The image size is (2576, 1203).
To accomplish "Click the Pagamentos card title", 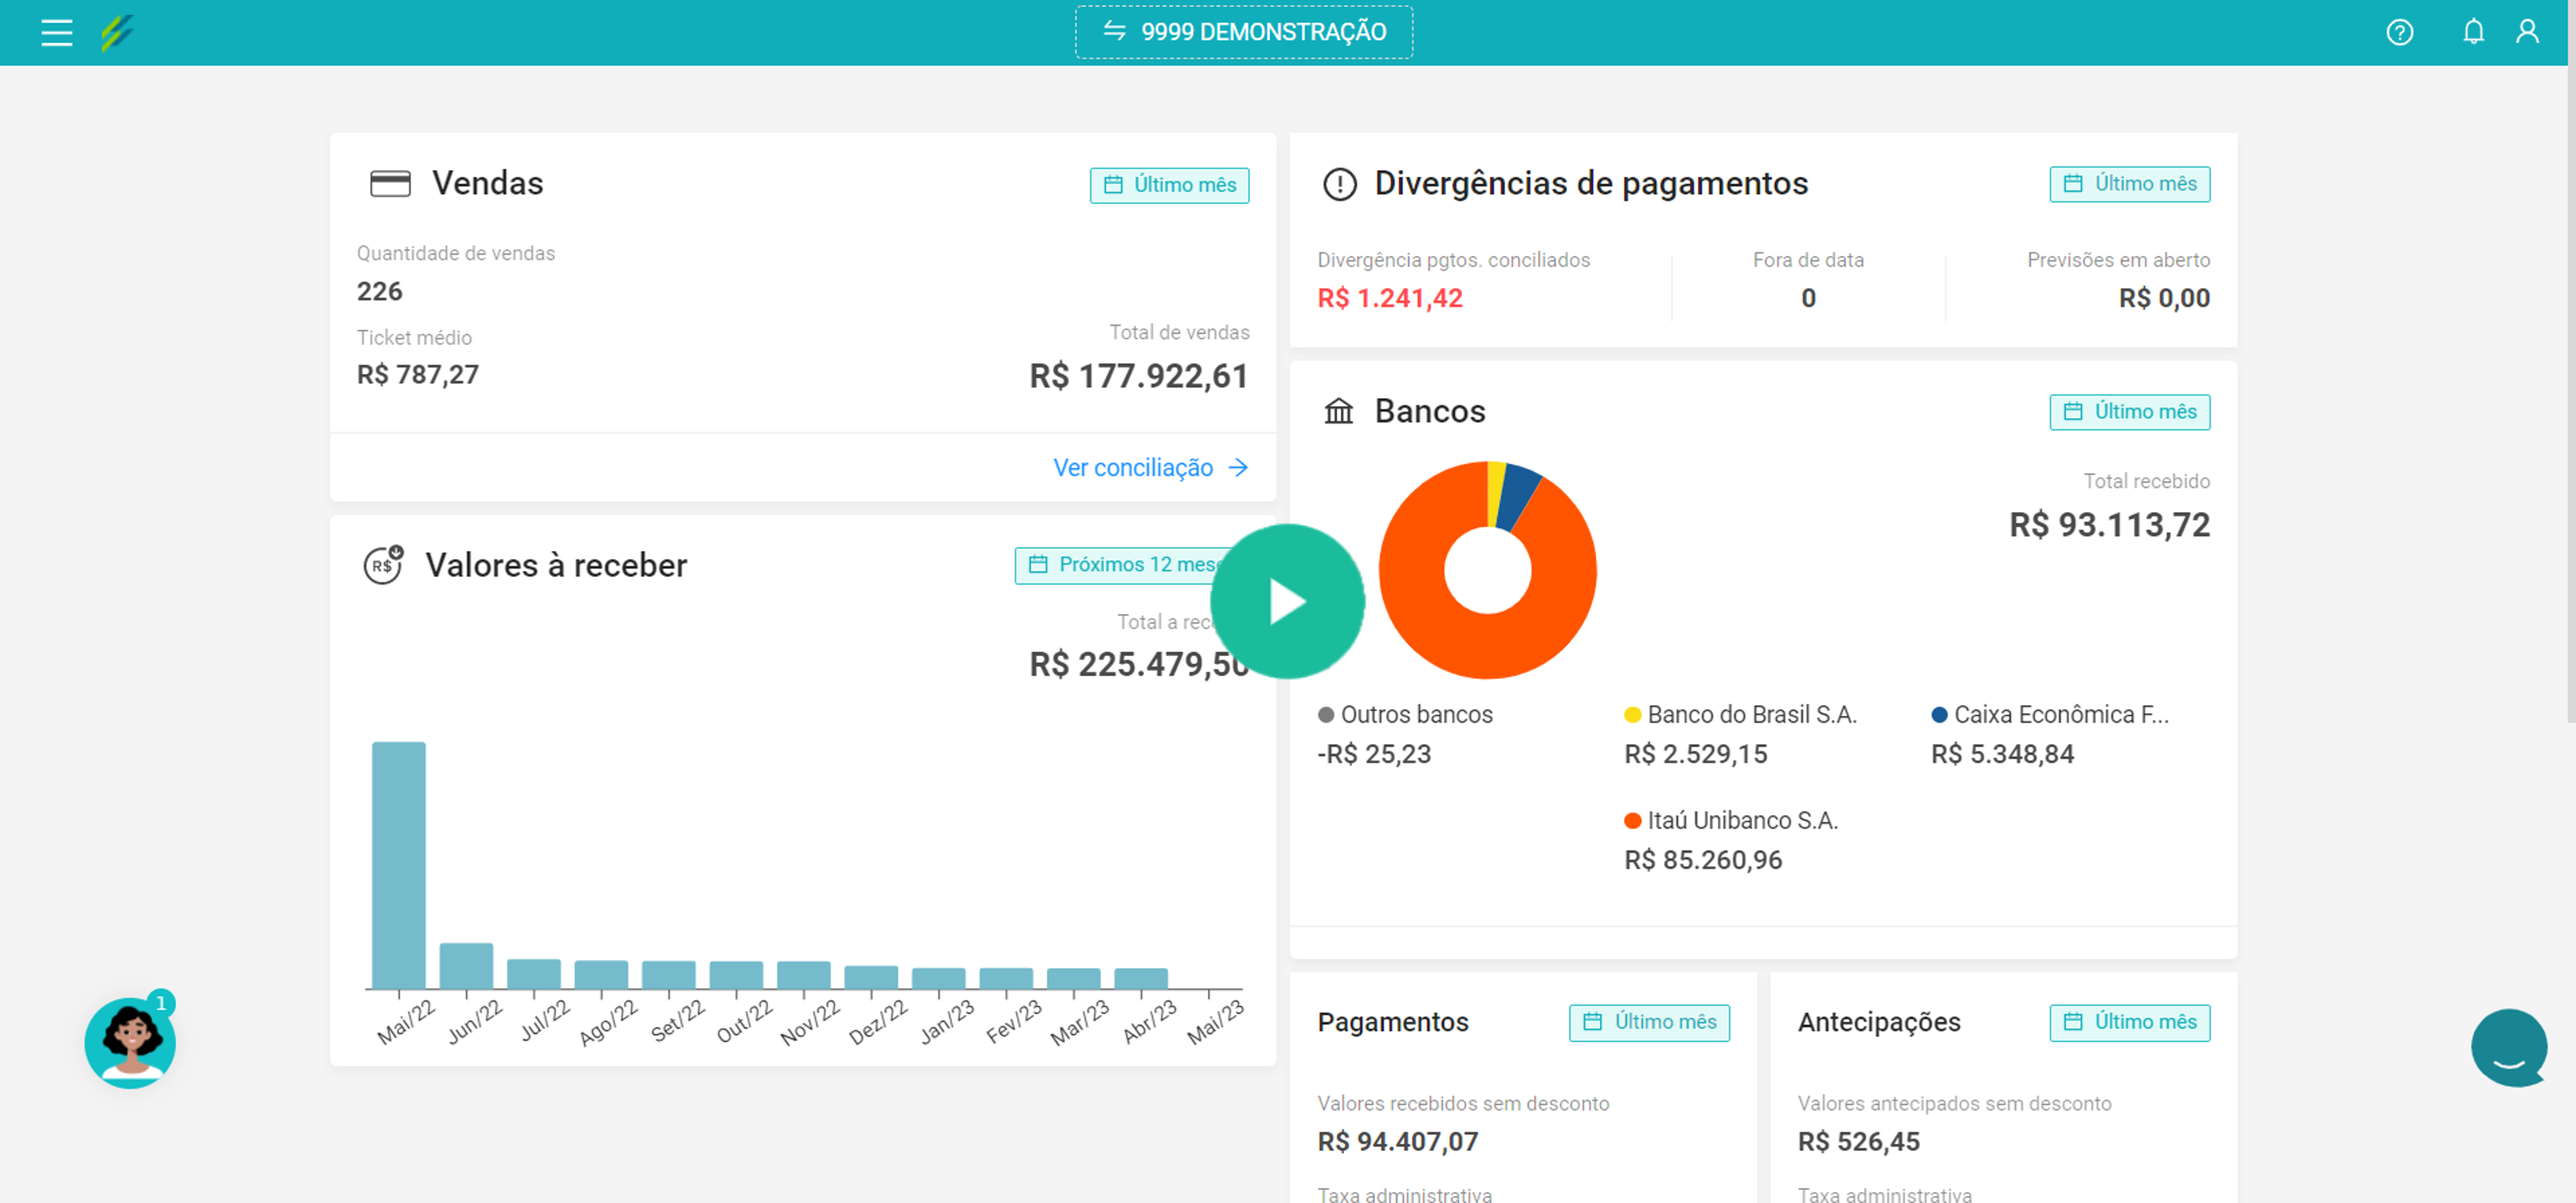I will point(1393,1023).
